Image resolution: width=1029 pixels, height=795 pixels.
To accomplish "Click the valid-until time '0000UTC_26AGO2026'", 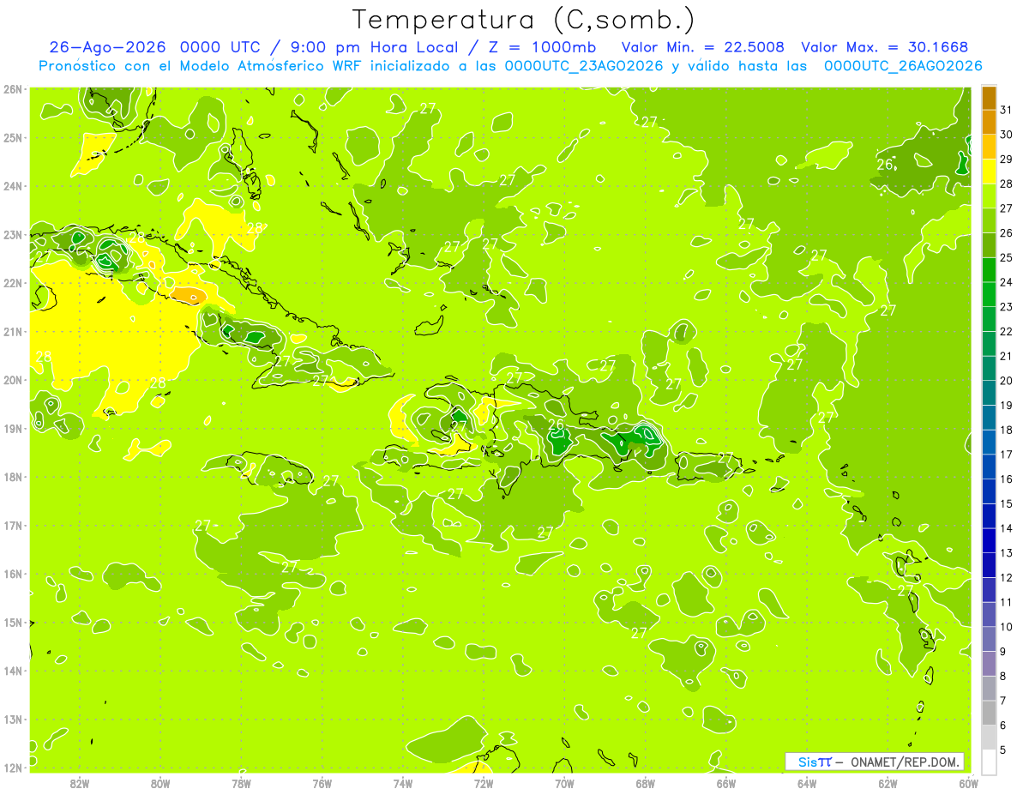I will (903, 66).
